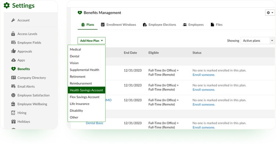Select Health Savings Account from menu
This screenshot has width=276, height=144.
[86, 90]
